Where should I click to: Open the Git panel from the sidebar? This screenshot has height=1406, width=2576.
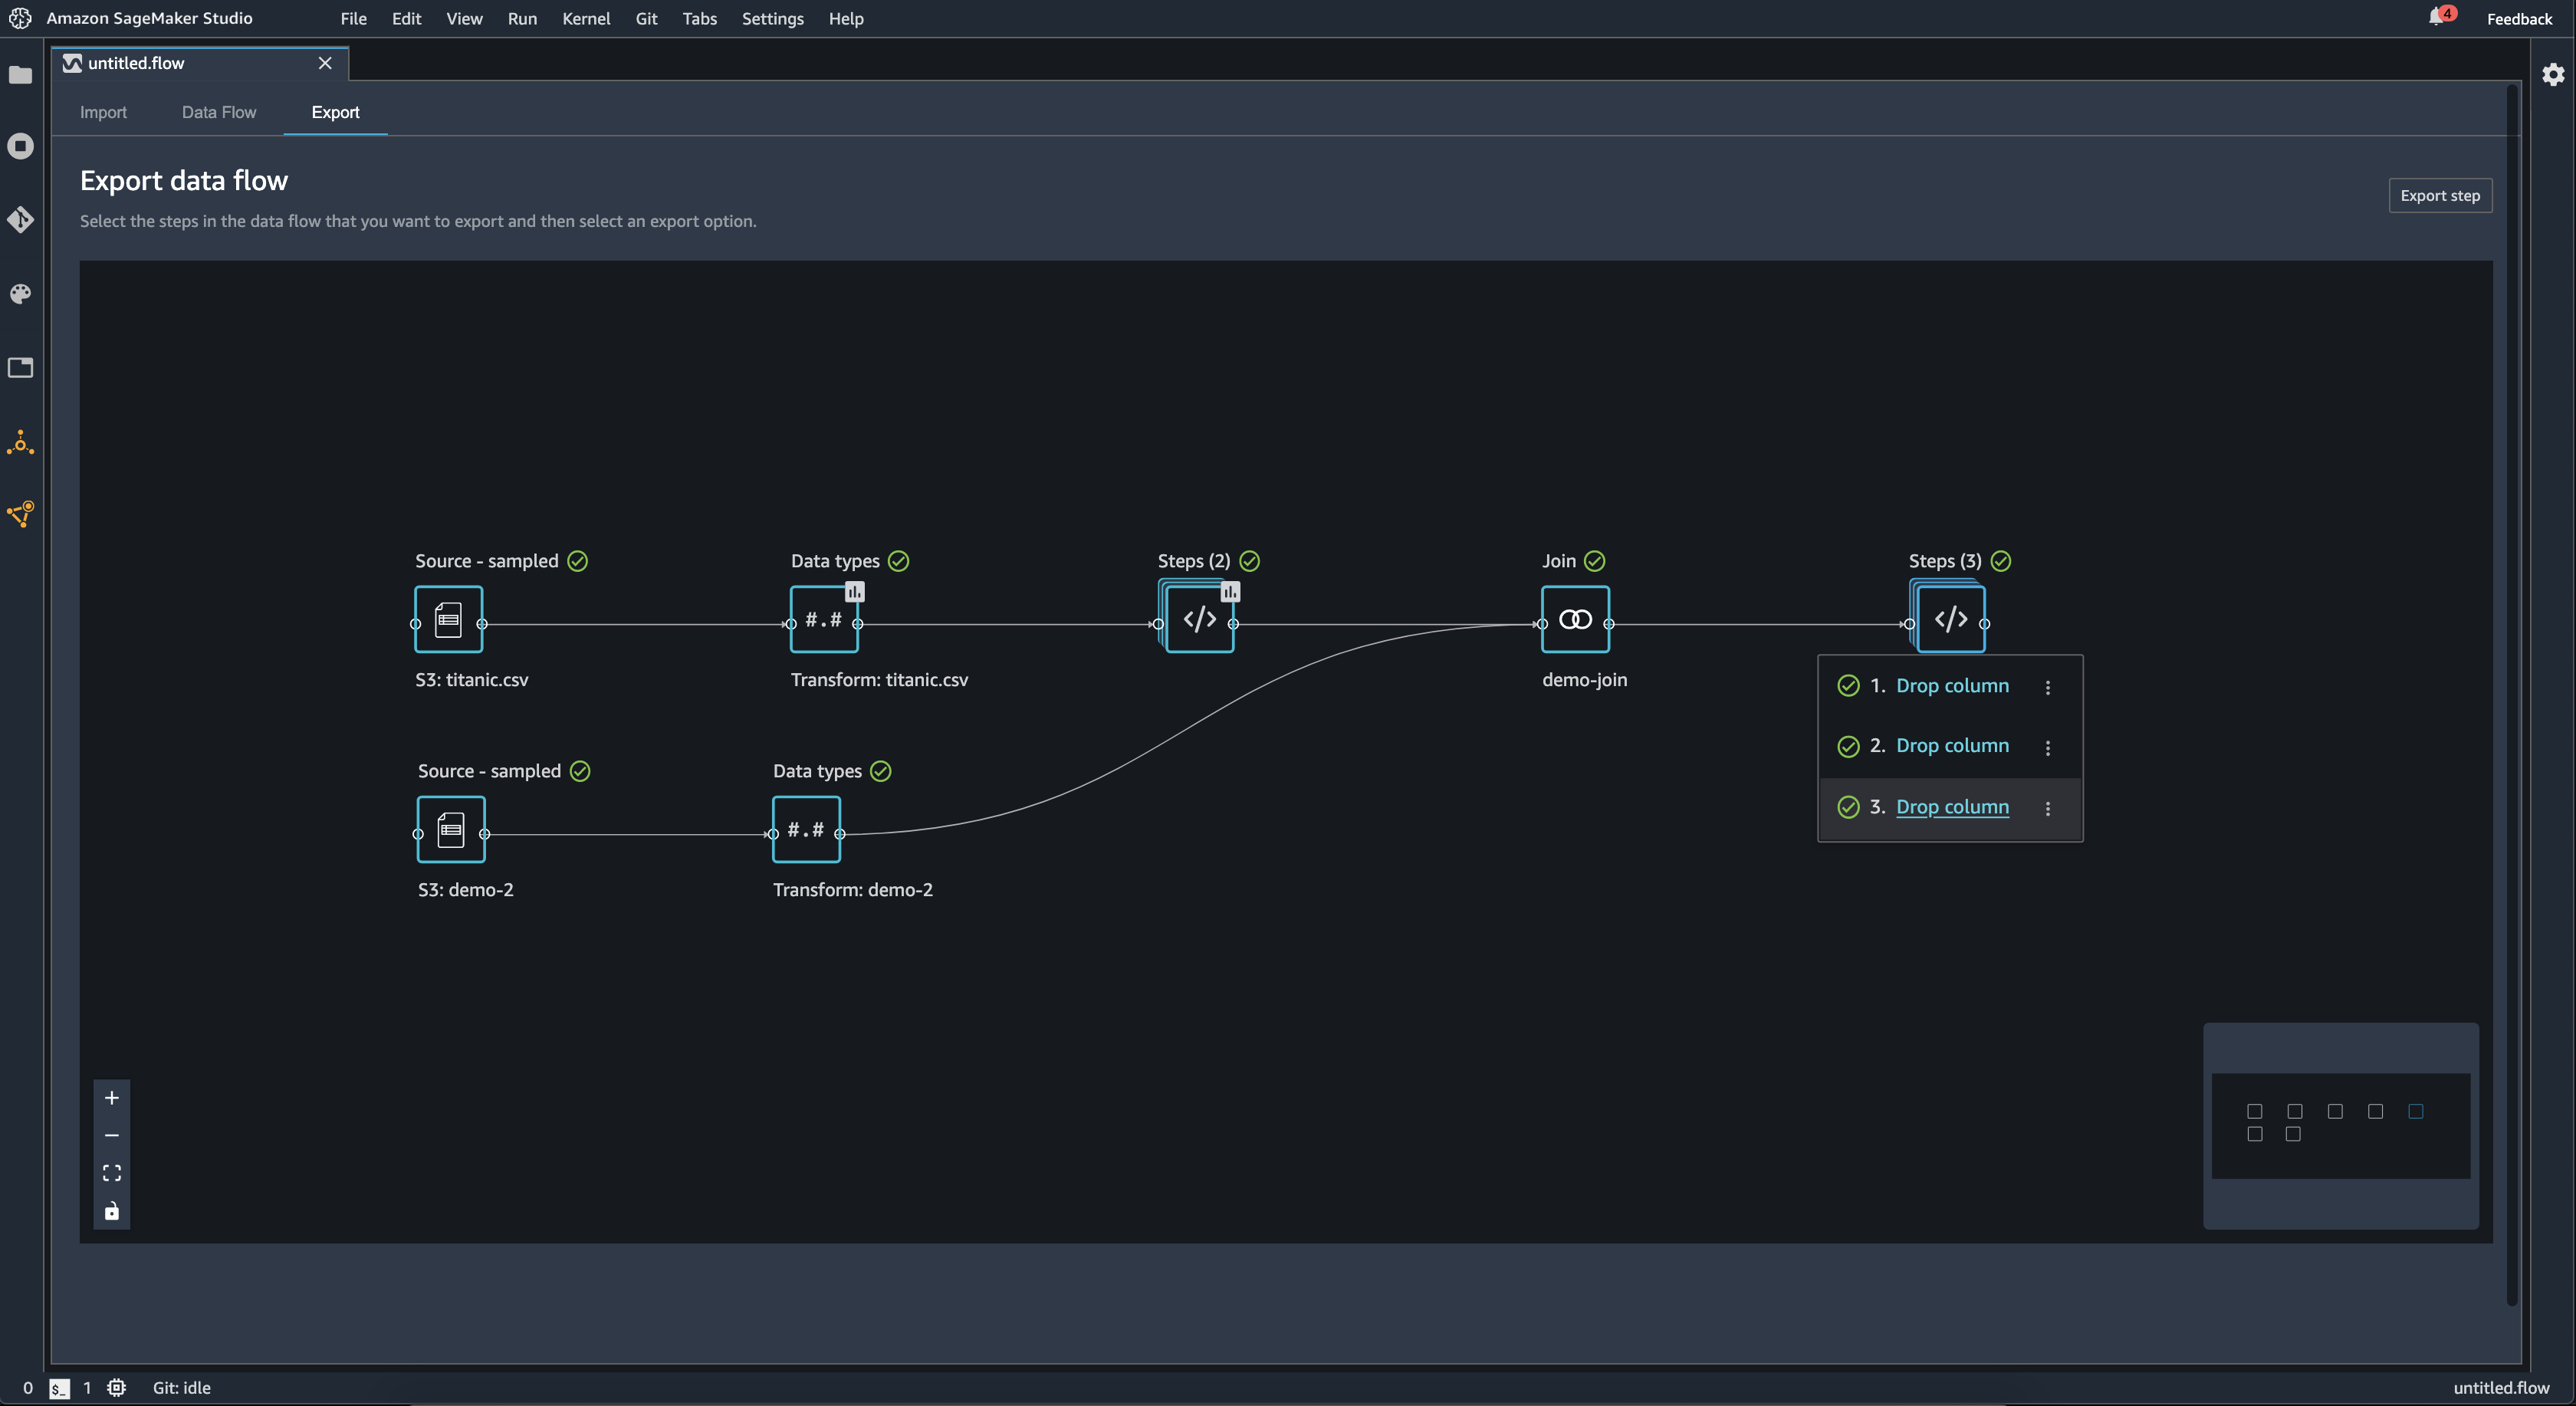point(21,220)
